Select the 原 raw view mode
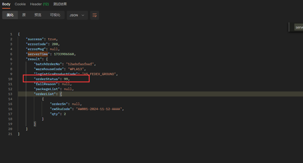 coord(24,15)
